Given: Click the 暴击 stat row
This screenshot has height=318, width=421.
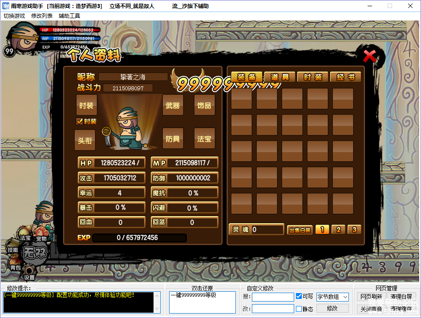Looking at the screenshot, I should coord(112,207).
